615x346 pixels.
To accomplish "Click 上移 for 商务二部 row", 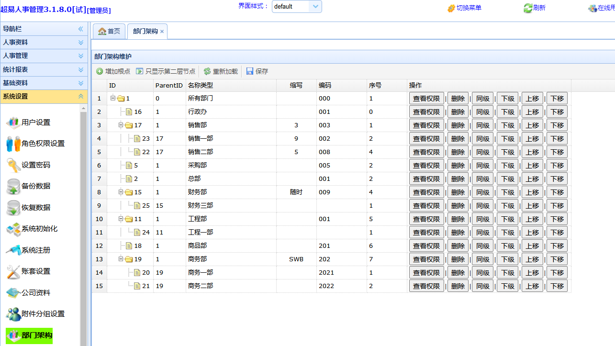I will [x=532, y=286].
